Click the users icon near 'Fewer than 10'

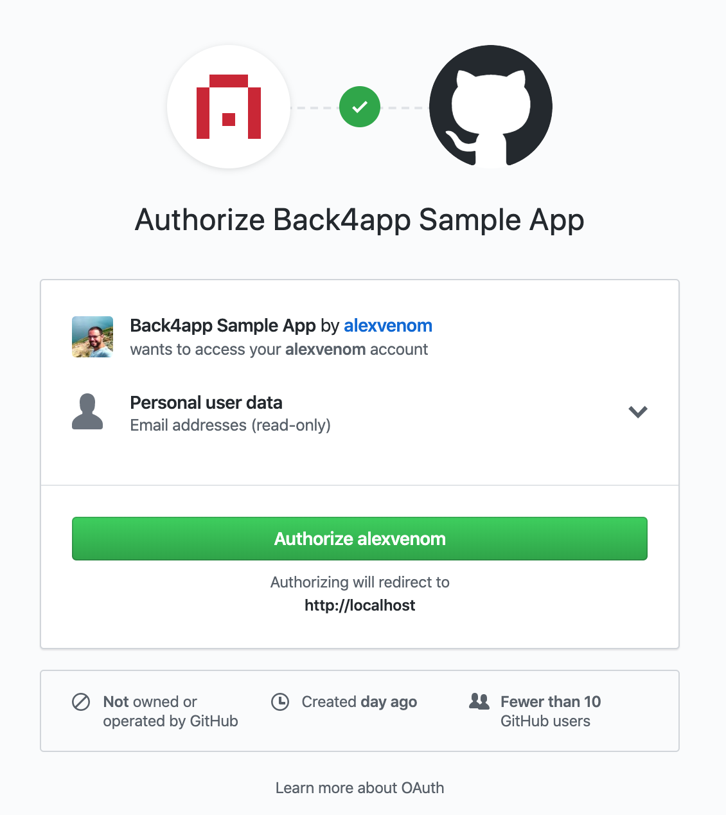[x=481, y=702]
